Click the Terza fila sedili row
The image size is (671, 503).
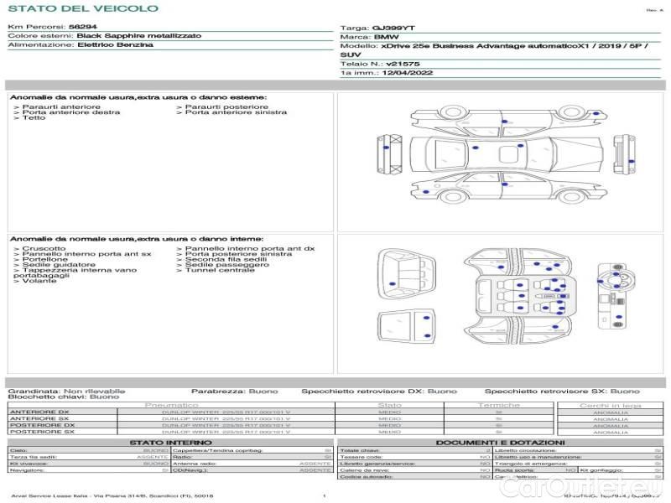click(x=89, y=457)
